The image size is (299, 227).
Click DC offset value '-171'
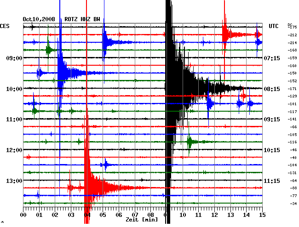[x=292, y=89]
